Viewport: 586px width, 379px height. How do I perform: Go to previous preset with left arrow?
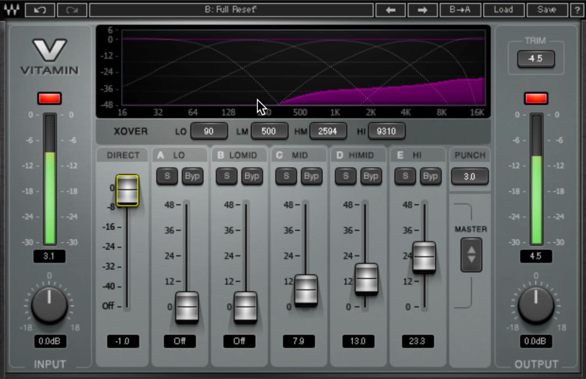390,10
